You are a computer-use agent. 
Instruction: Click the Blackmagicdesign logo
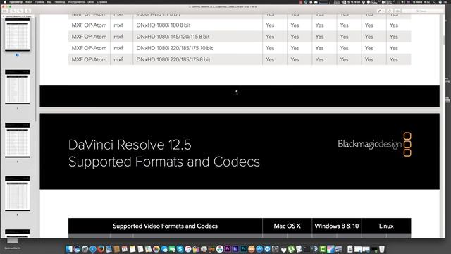click(x=374, y=144)
